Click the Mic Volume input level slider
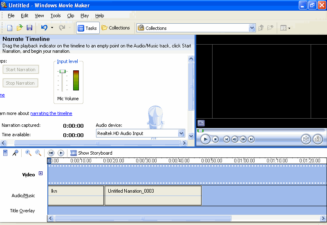The height and width of the screenshot is (225, 327). (62, 72)
